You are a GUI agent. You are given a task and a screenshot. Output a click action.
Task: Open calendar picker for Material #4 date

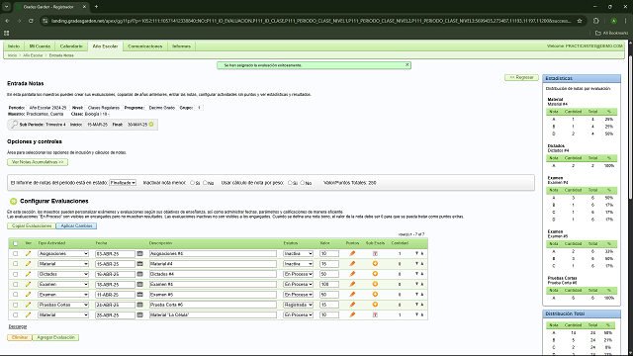tap(139, 264)
